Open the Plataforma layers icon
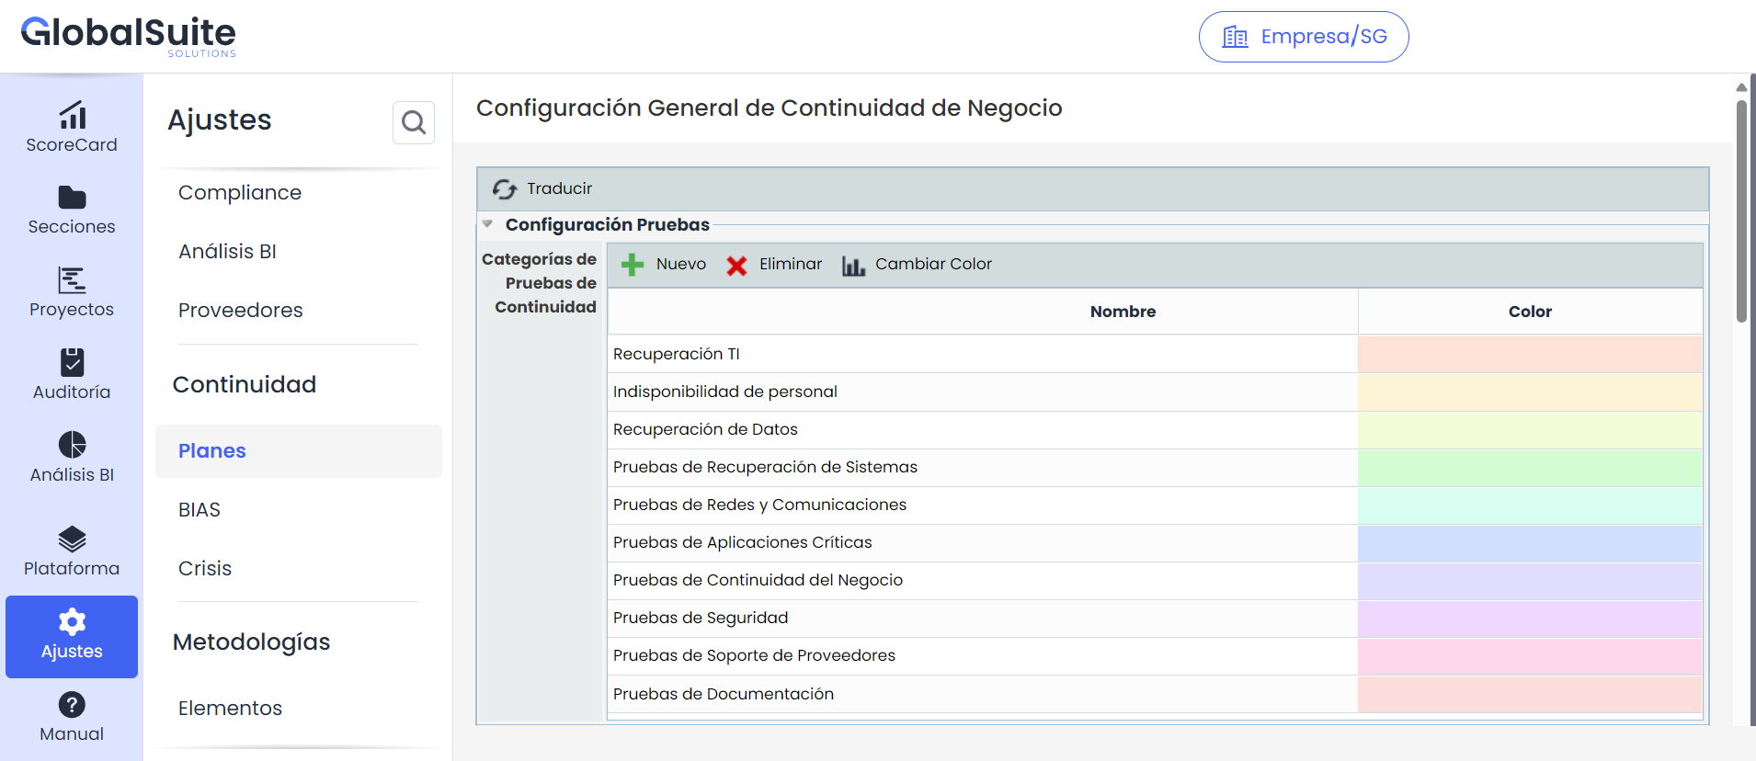Viewport: 1756px width, 761px height. 72,539
